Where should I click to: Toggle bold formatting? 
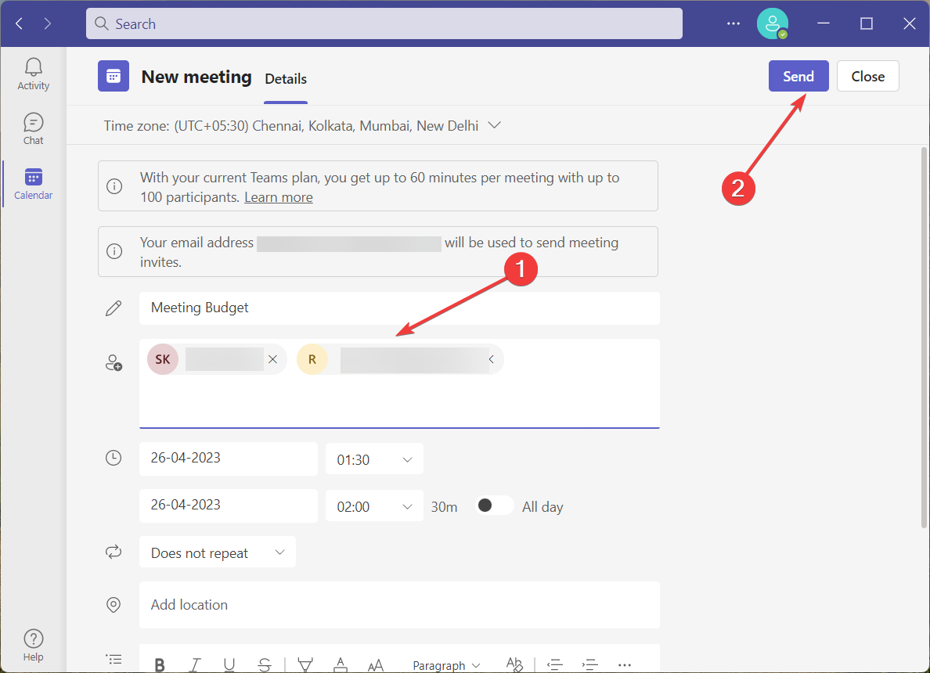pyautogui.click(x=160, y=664)
